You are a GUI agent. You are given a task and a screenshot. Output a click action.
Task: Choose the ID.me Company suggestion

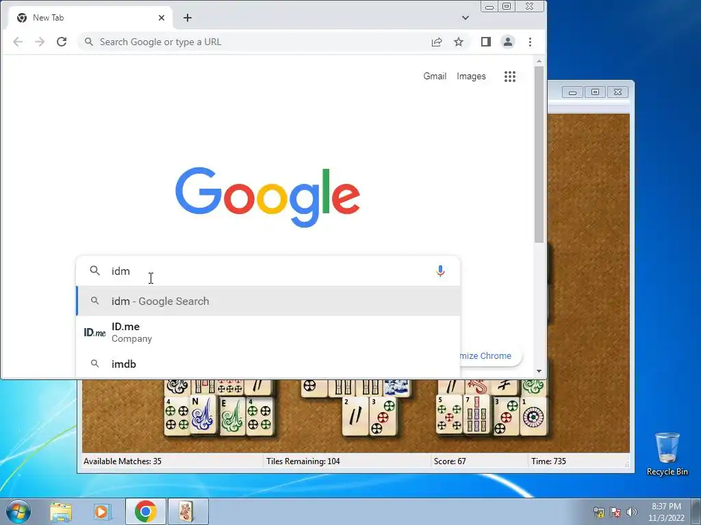coord(268,332)
